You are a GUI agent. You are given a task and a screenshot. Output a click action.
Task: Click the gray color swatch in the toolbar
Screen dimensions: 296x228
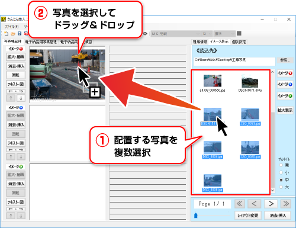point(239,33)
